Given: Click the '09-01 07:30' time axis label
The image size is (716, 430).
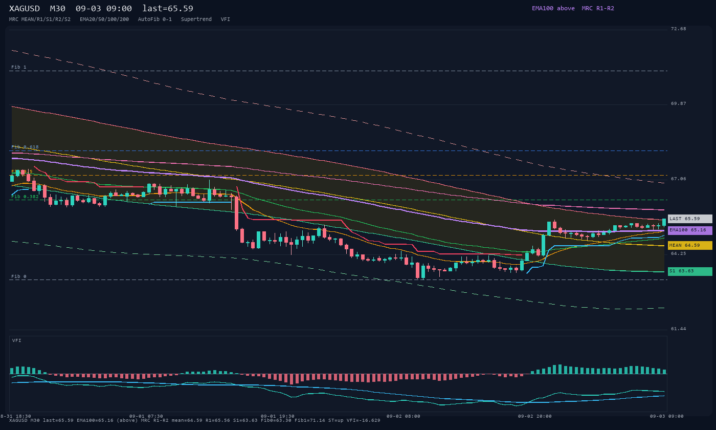Looking at the screenshot, I should coord(146,416).
